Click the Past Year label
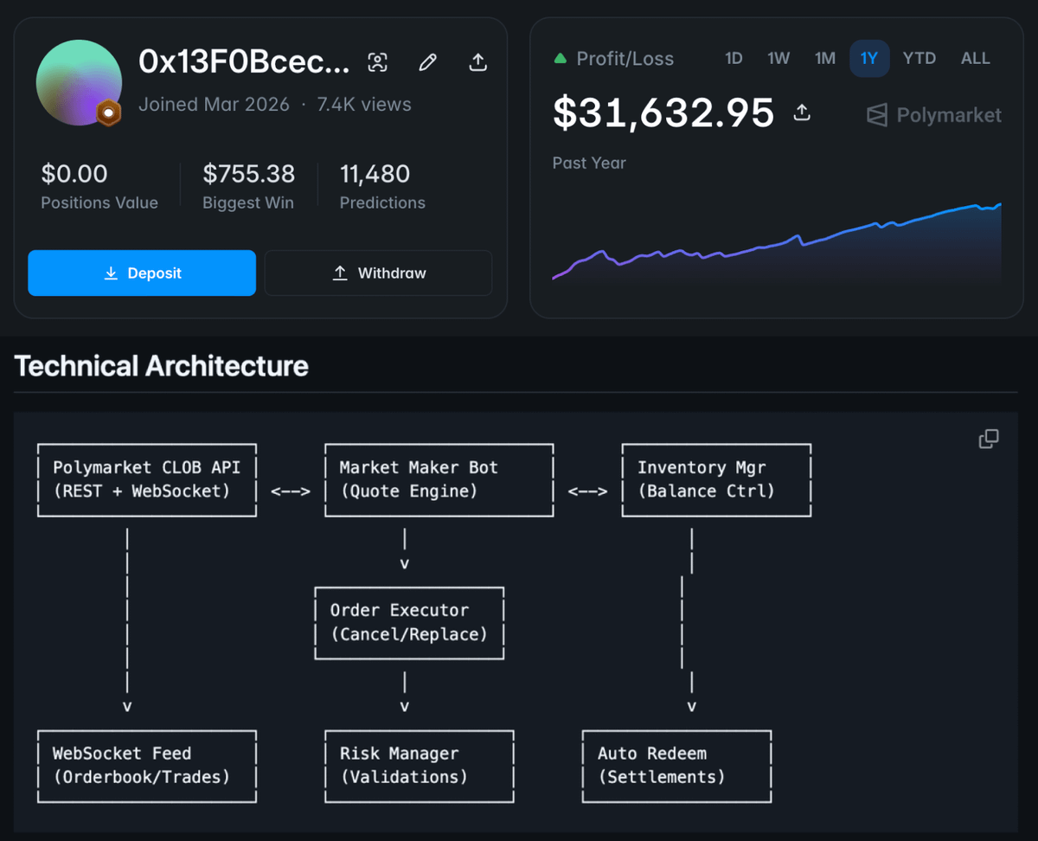This screenshot has width=1038, height=841. tap(589, 163)
